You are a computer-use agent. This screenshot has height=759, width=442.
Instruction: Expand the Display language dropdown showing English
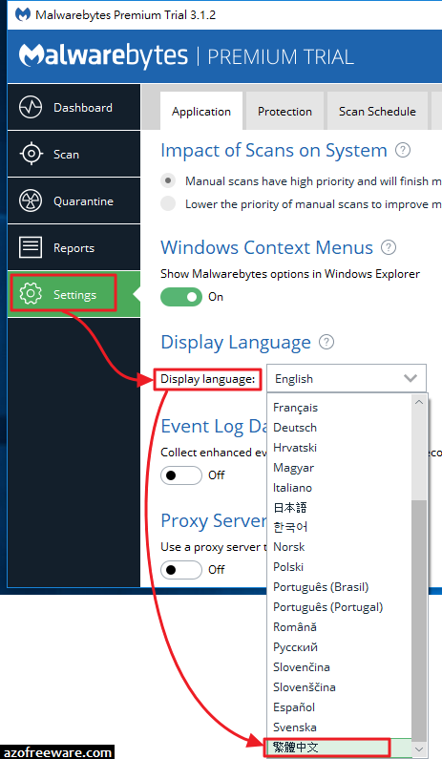pos(347,378)
